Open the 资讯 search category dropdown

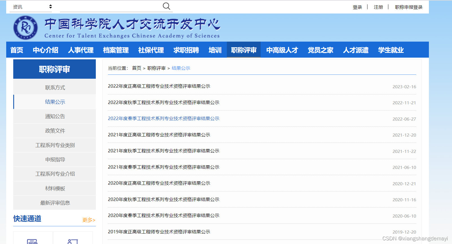pyautogui.click(x=31, y=7)
